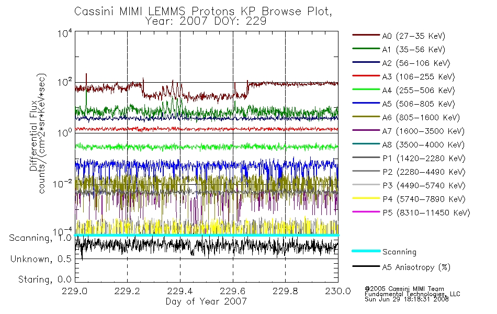The image size is (497, 314).
Task: Click the x-axis tick label 229.6
Action: click(x=233, y=291)
